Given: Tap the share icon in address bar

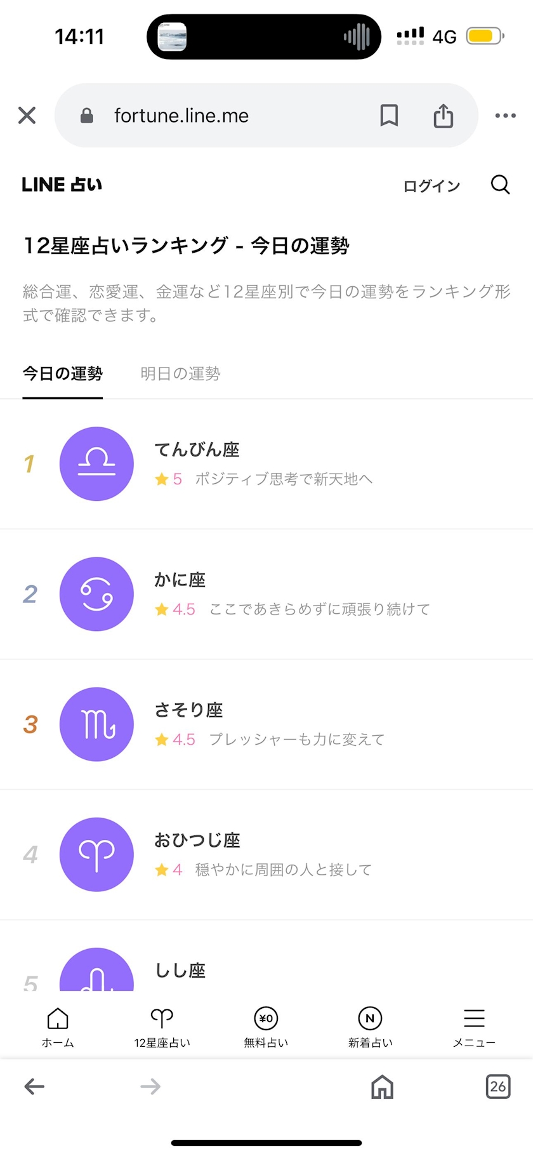Looking at the screenshot, I should [443, 116].
